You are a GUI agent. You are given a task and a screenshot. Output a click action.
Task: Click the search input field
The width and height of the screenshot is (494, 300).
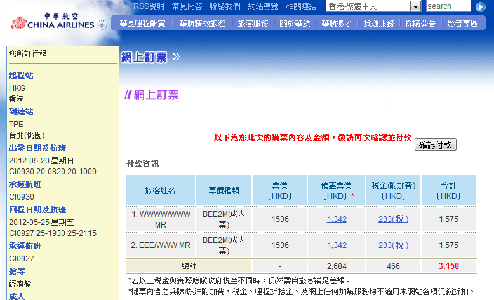coord(448,6)
